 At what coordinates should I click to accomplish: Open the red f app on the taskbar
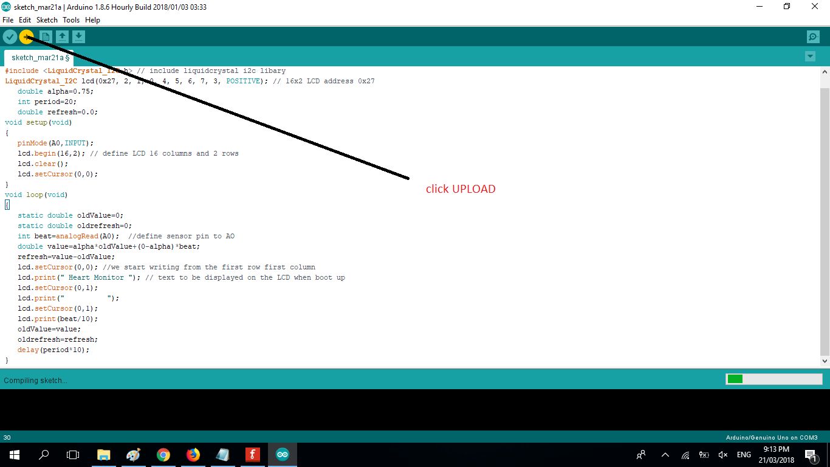(252, 455)
